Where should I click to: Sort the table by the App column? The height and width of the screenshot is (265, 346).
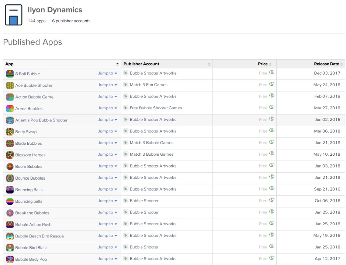(x=10, y=64)
